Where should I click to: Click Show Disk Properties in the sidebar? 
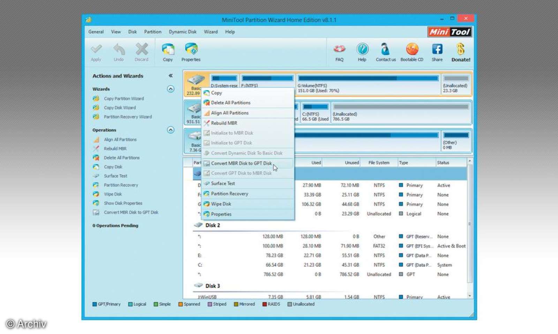coord(123,203)
